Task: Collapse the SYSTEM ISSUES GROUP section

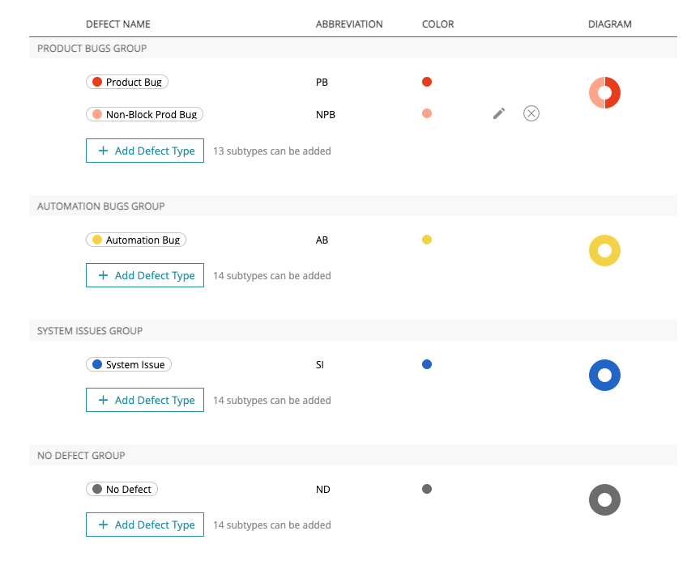Action: (x=89, y=331)
